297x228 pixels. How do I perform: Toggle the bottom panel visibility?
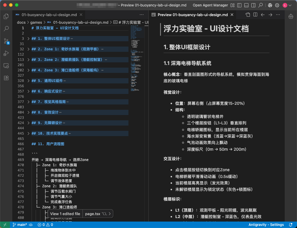[246, 5]
